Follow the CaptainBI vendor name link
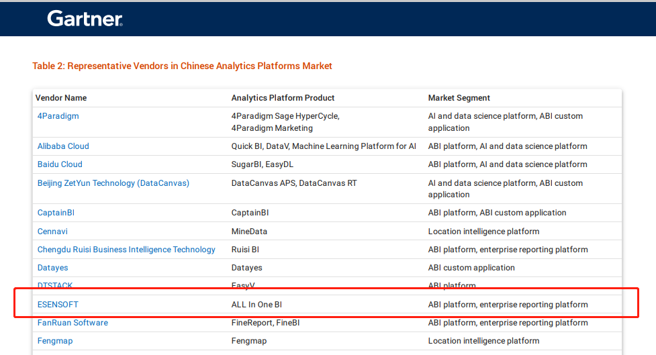Viewport: 656px width, 355px height. coord(56,213)
